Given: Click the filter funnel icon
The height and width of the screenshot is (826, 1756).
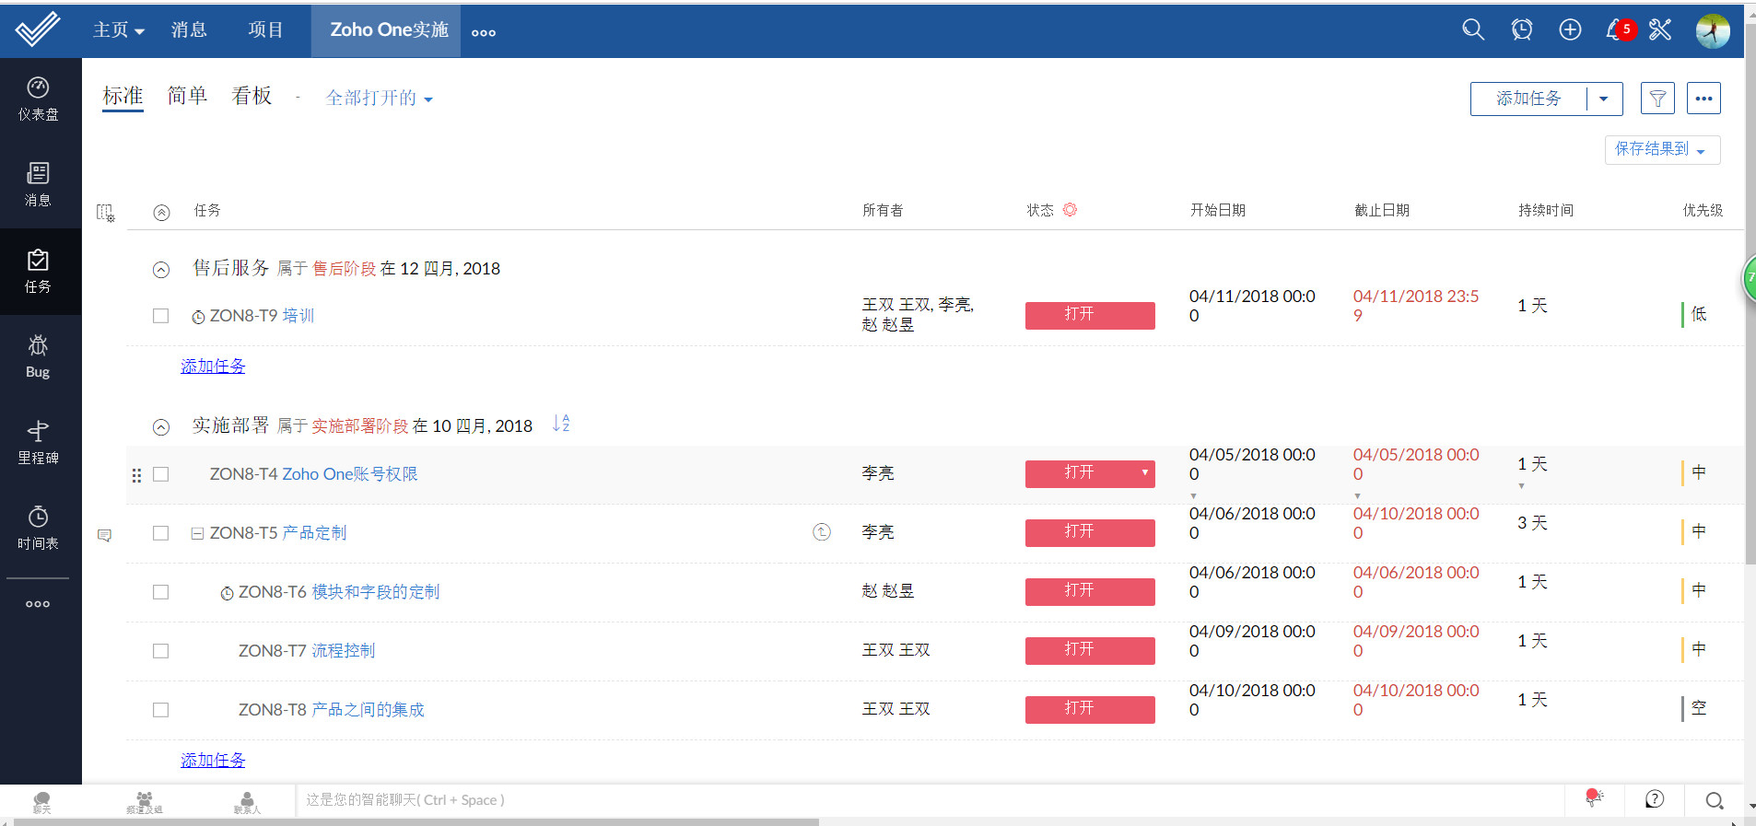Looking at the screenshot, I should click(1657, 99).
